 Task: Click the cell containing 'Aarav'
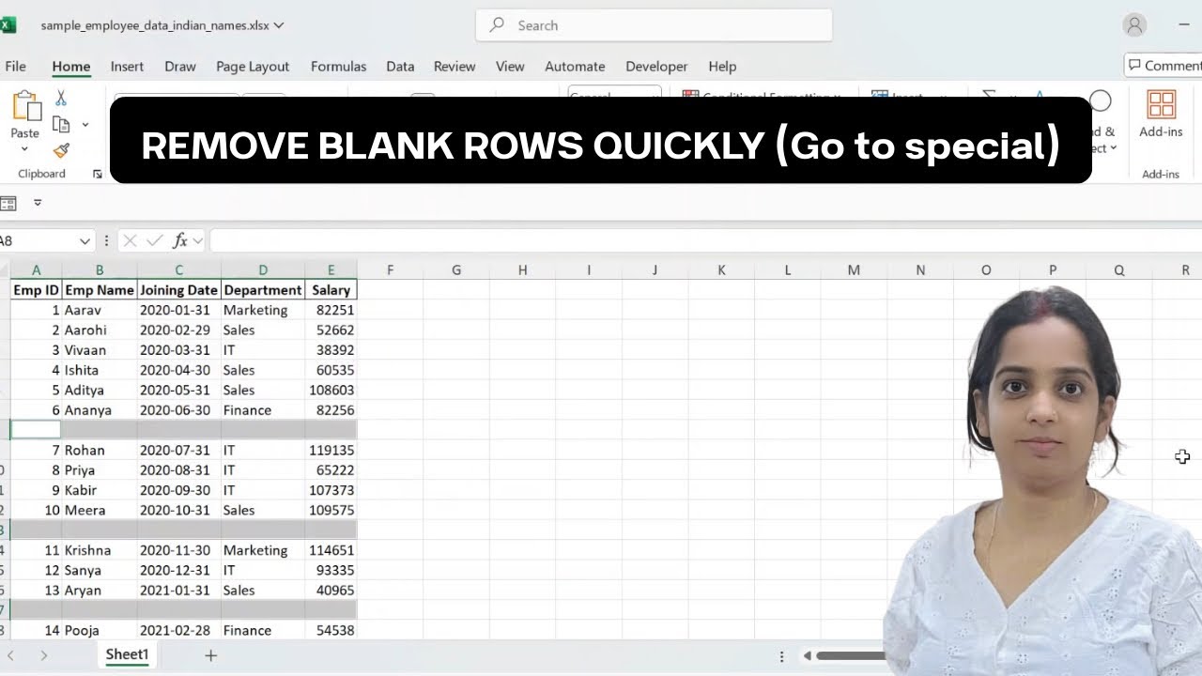tap(100, 310)
